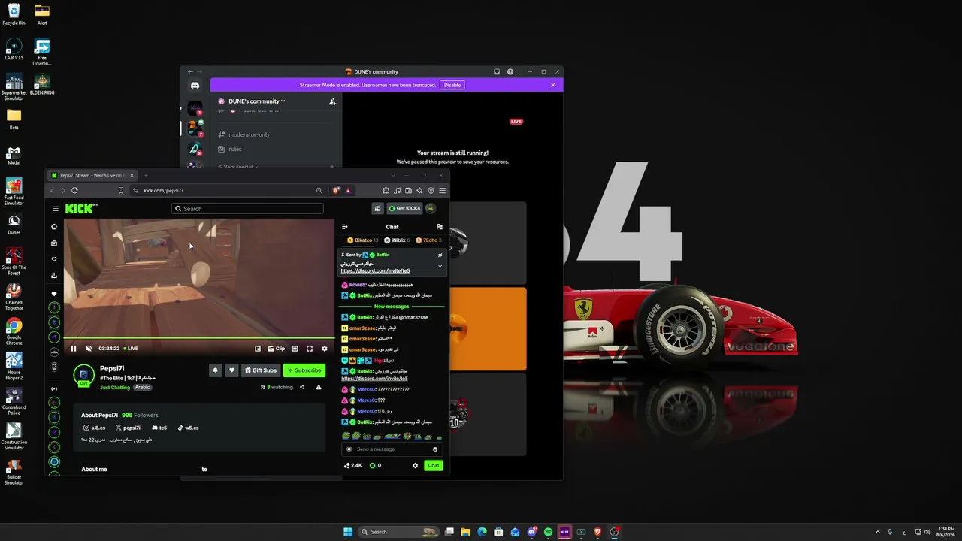The height and width of the screenshot is (541, 962).
Task: Toggle notification bell for Pepsi7i
Action: (216, 370)
